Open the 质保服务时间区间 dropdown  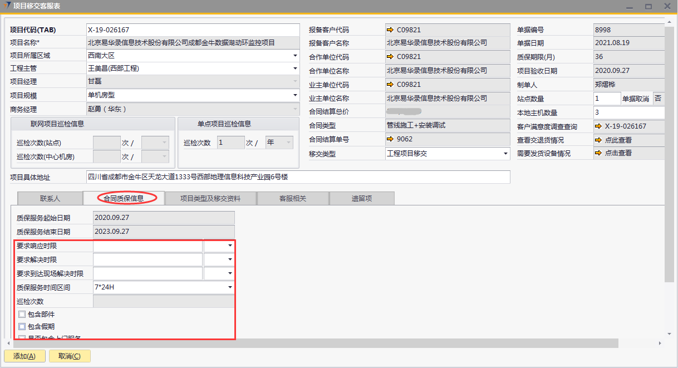[x=230, y=287]
